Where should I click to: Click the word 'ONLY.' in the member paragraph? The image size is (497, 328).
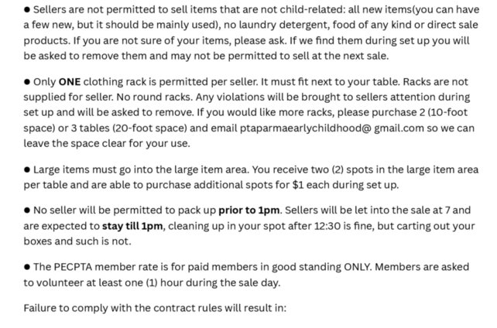click(358, 267)
